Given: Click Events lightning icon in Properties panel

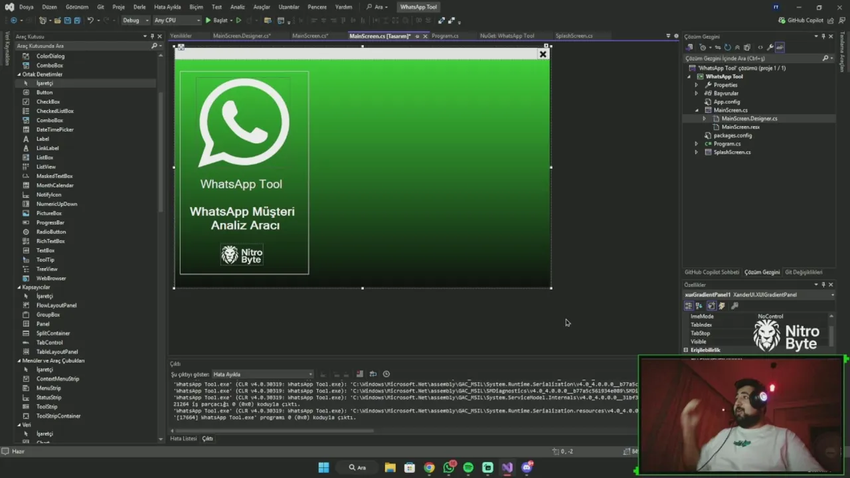Looking at the screenshot, I should 722,305.
